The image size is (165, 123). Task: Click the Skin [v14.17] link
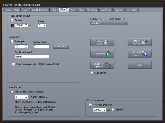pos(97,19)
